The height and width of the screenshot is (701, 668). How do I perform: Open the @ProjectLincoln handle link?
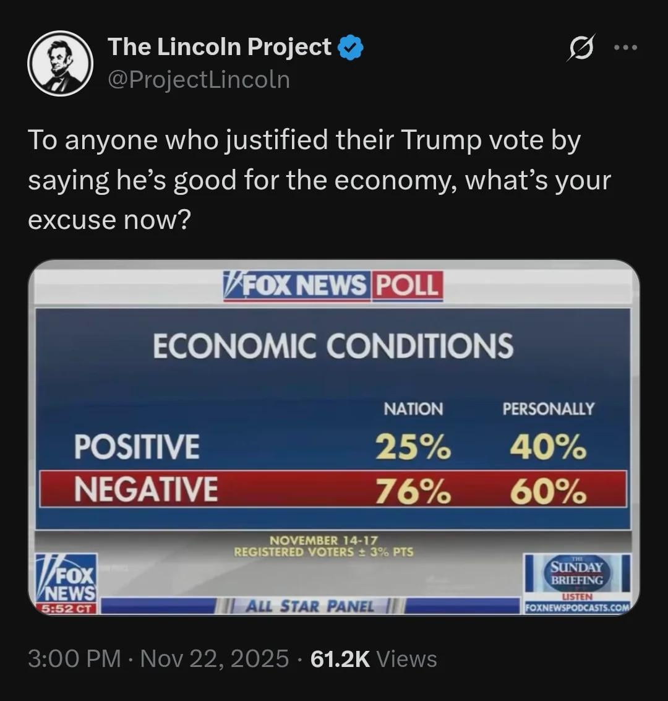(x=199, y=80)
